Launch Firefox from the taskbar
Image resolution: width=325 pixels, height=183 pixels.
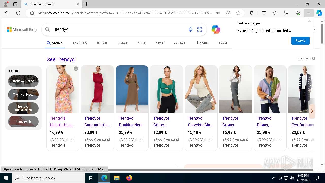click(x=129, y=178)
